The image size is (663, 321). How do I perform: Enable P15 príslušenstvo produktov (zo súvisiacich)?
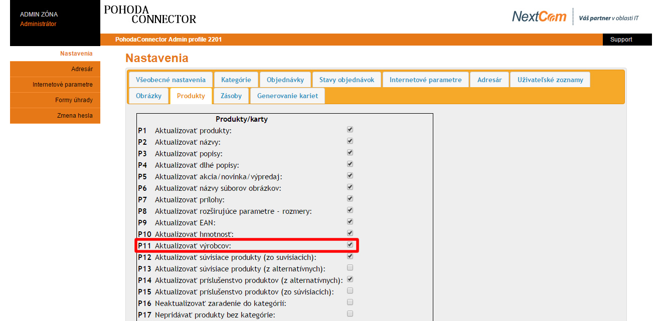[x=350, y=290]
